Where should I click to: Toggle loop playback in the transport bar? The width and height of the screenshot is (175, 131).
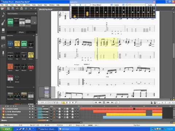click(x=116, y=103)
